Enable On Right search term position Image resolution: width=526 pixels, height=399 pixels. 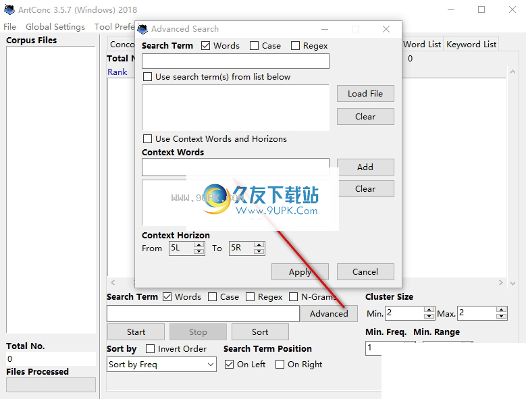tap(280, 364)
